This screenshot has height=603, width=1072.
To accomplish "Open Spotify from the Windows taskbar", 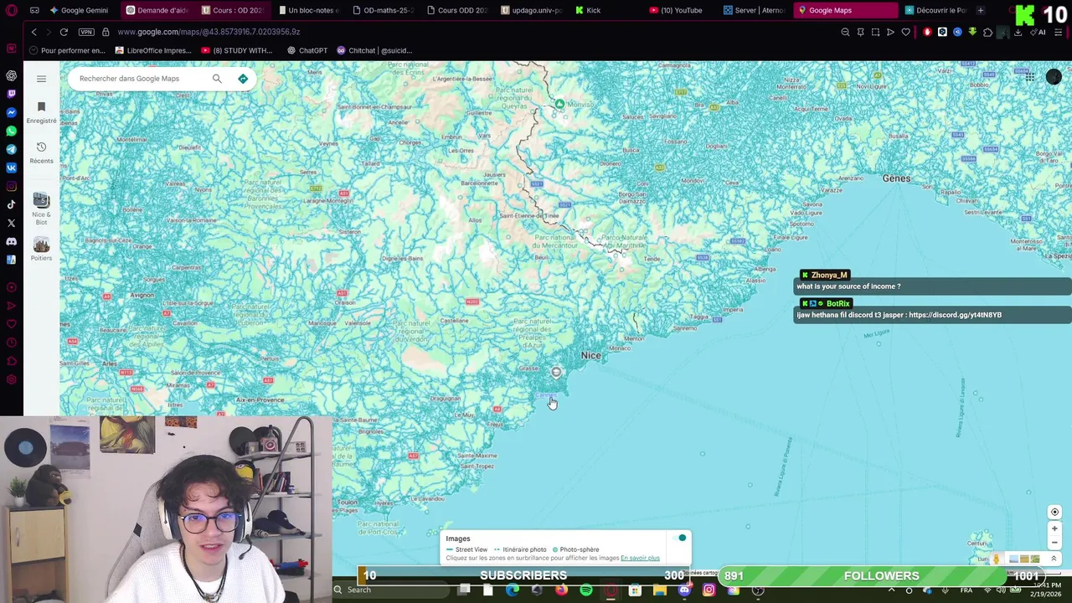I will 586,590.
